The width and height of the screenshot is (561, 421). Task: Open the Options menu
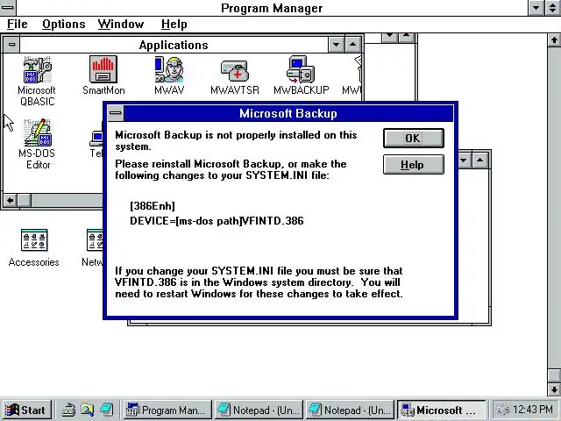[x=64, y=25]
